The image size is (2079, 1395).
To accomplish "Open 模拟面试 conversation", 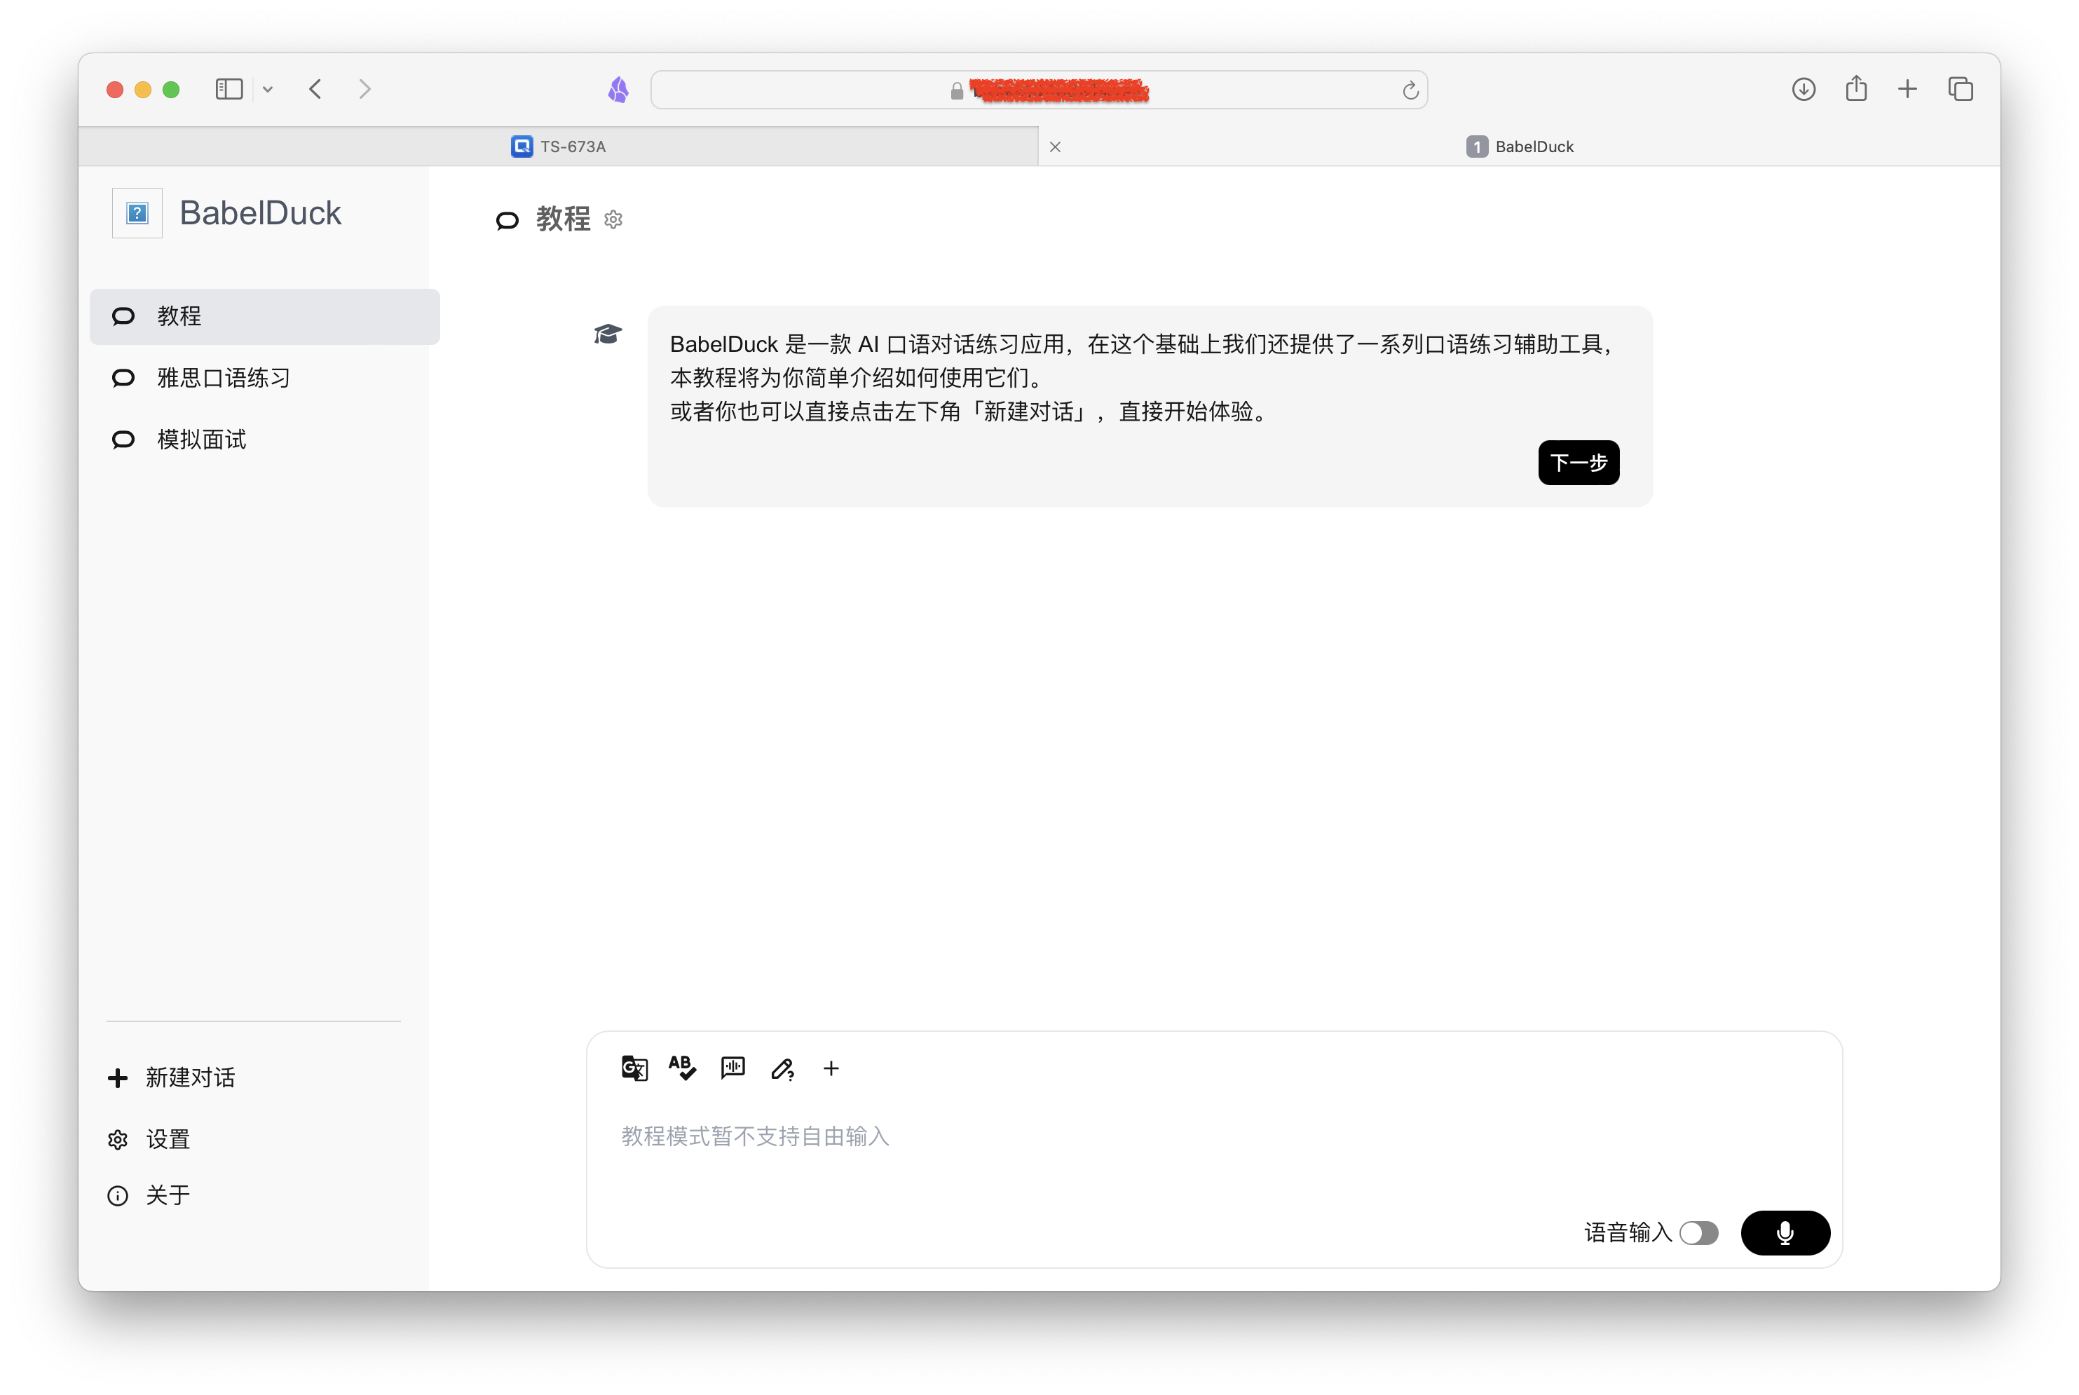I will [x=201, y=440].
